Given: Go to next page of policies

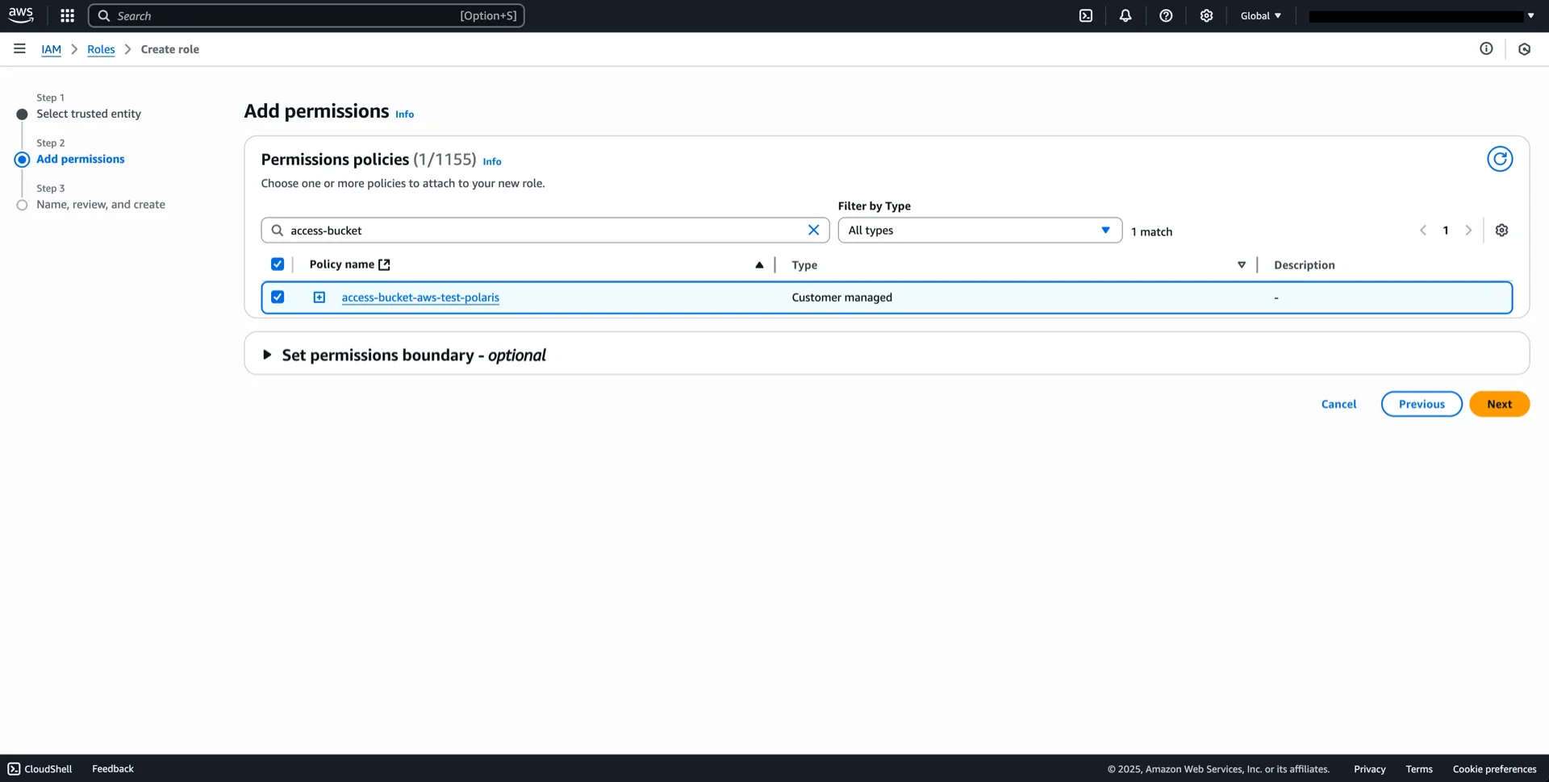Looking at the screenshot, I should [1468, 230].
